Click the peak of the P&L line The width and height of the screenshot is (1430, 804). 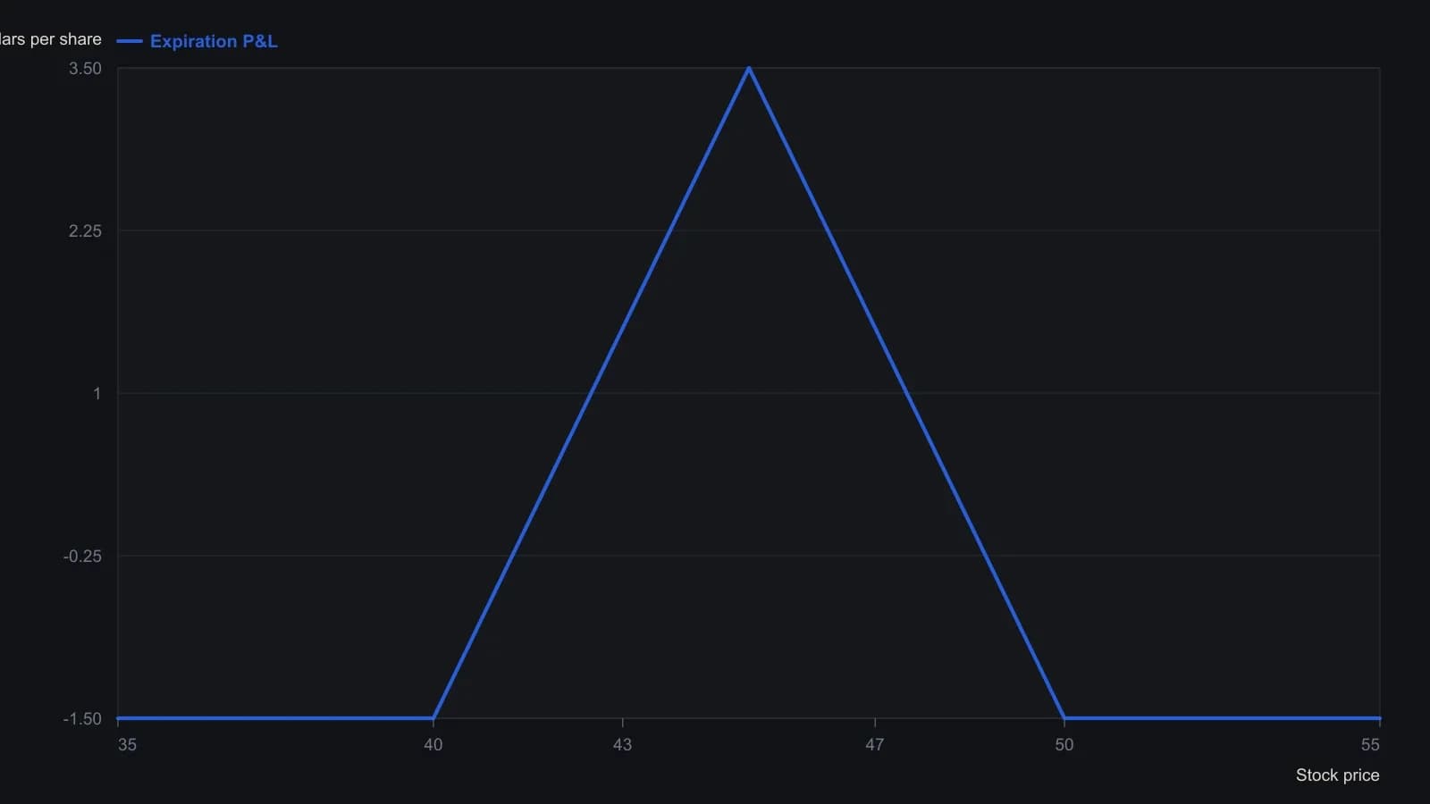pyautogui.click(x=749, y=68)
